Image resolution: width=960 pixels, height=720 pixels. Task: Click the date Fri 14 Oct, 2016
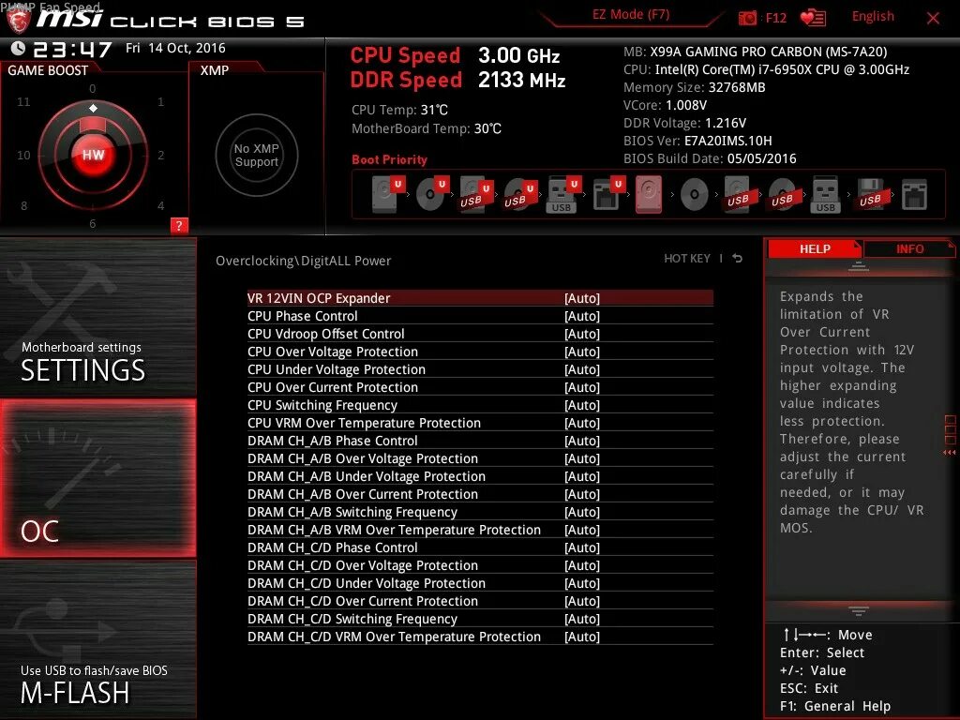pos(175,48)
